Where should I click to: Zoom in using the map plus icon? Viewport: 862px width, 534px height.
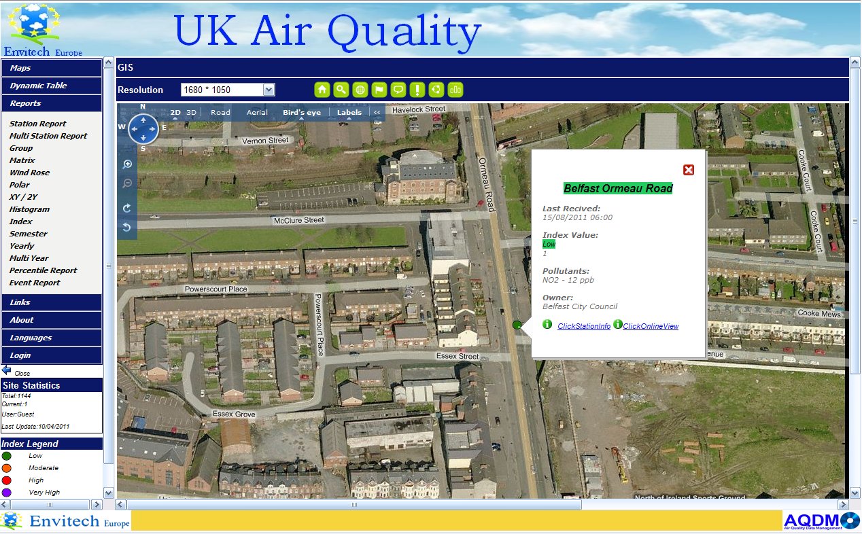[x=127, y=164]
